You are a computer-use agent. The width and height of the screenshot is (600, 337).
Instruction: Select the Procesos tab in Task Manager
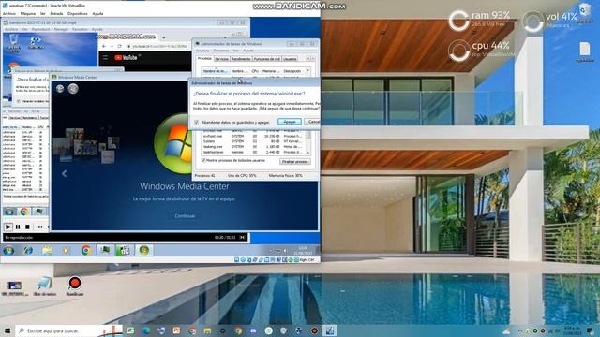click(x=204, y=58)
